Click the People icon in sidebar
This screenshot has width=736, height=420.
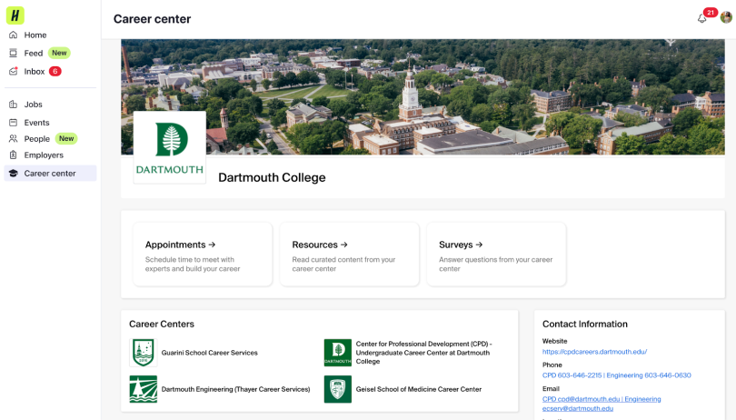pyautogui.click(x=13, y=138)
